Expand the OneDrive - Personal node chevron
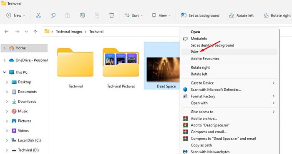 tap(5, 60)
